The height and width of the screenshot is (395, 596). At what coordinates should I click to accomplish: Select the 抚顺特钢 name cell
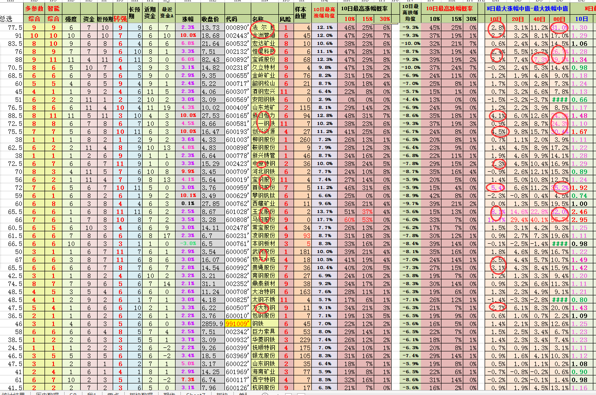tap(264, 347)
